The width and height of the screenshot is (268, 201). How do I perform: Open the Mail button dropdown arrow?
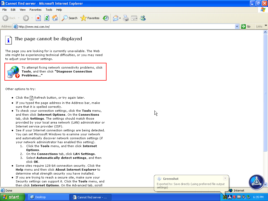(x=120, y=18)
